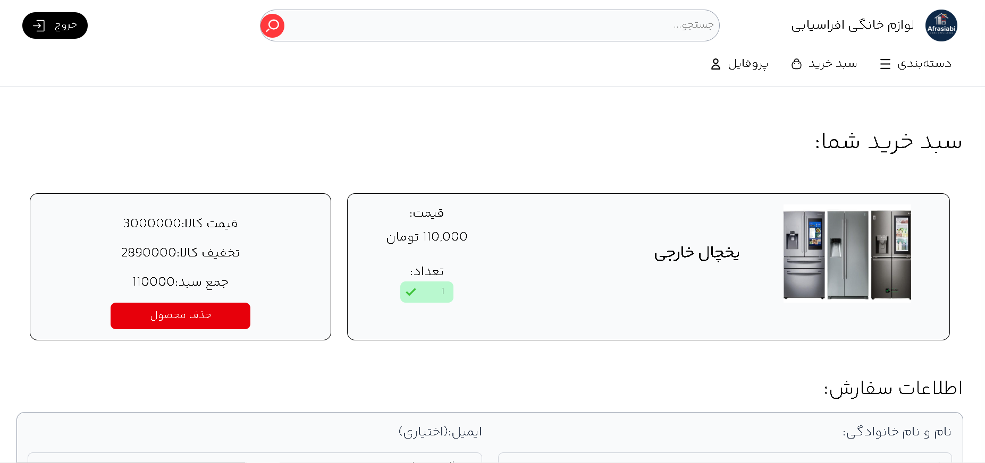Confirm quantity with the green checkmark
The height and width of the screenshot is (463, 985).
click(x=411, y=292)
